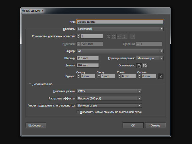192x144 pixels.
Task: Click the Справа bleed stepper
Action: pos(140,76)
